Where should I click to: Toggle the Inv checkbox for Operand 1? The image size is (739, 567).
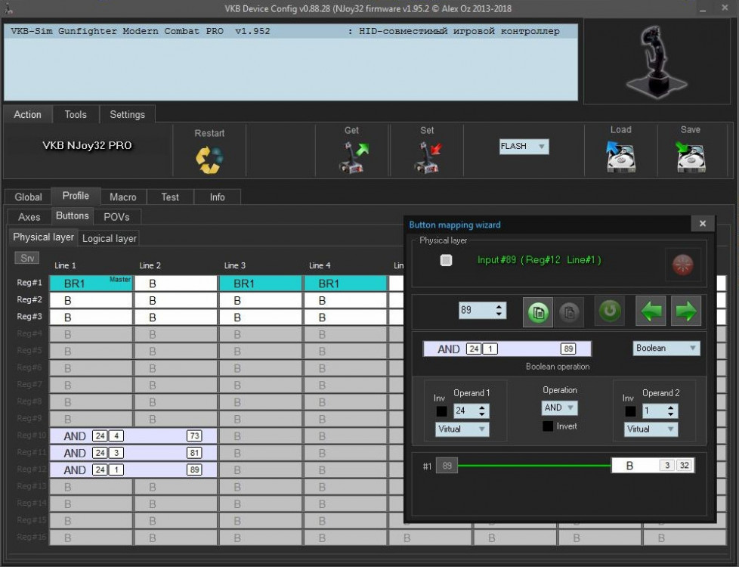click(x=441, y=412)
